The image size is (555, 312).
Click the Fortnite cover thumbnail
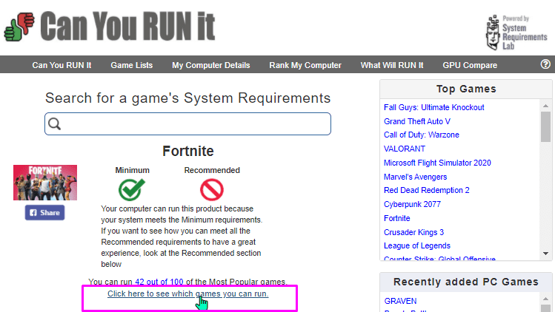(x=45, y=183)
